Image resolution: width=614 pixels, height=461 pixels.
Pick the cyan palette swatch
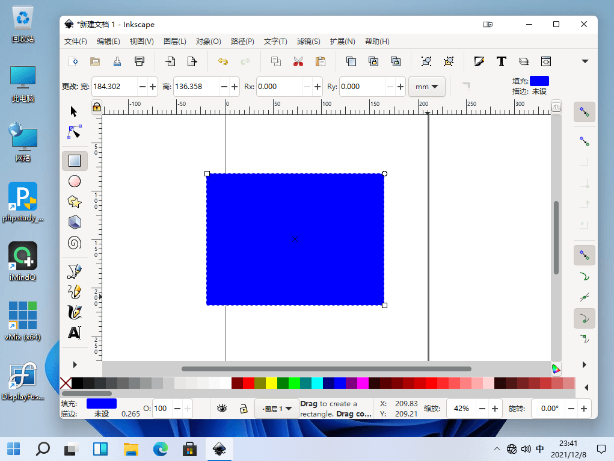point(317,383)
